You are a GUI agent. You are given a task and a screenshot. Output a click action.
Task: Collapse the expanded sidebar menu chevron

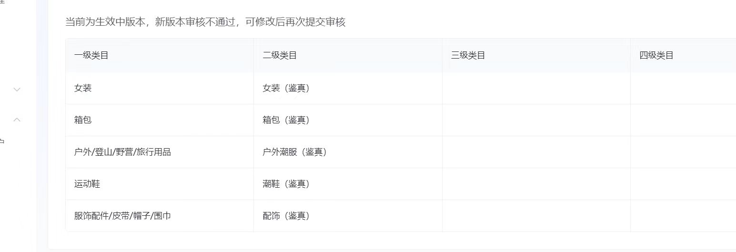point(17,120)
